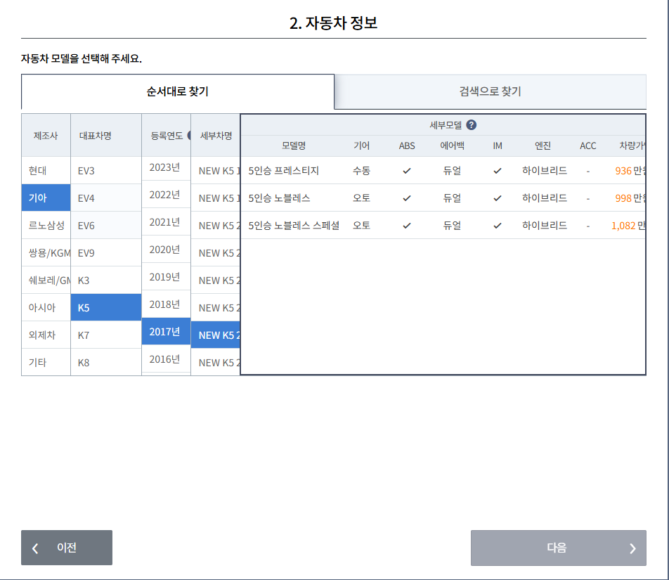Pick registration year 2021년

pyautogui.click(x=166, y=222)
